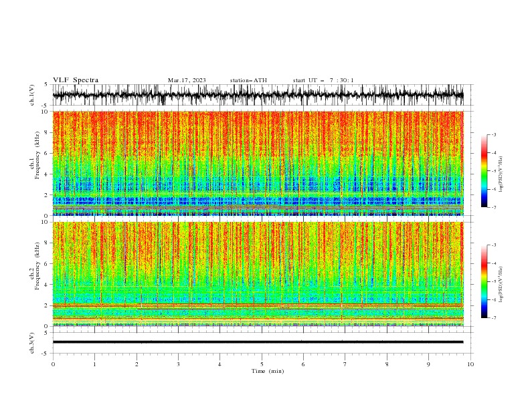
Task: Click the "-7" tick on ch.2 colorbar
Action: (493, 317)
